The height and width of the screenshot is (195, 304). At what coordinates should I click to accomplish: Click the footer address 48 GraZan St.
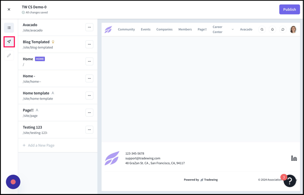[155, 163]
